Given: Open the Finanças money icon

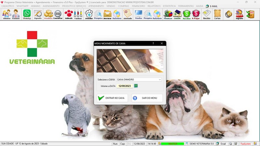Looking at the screenshot, I should pos(168,14).
